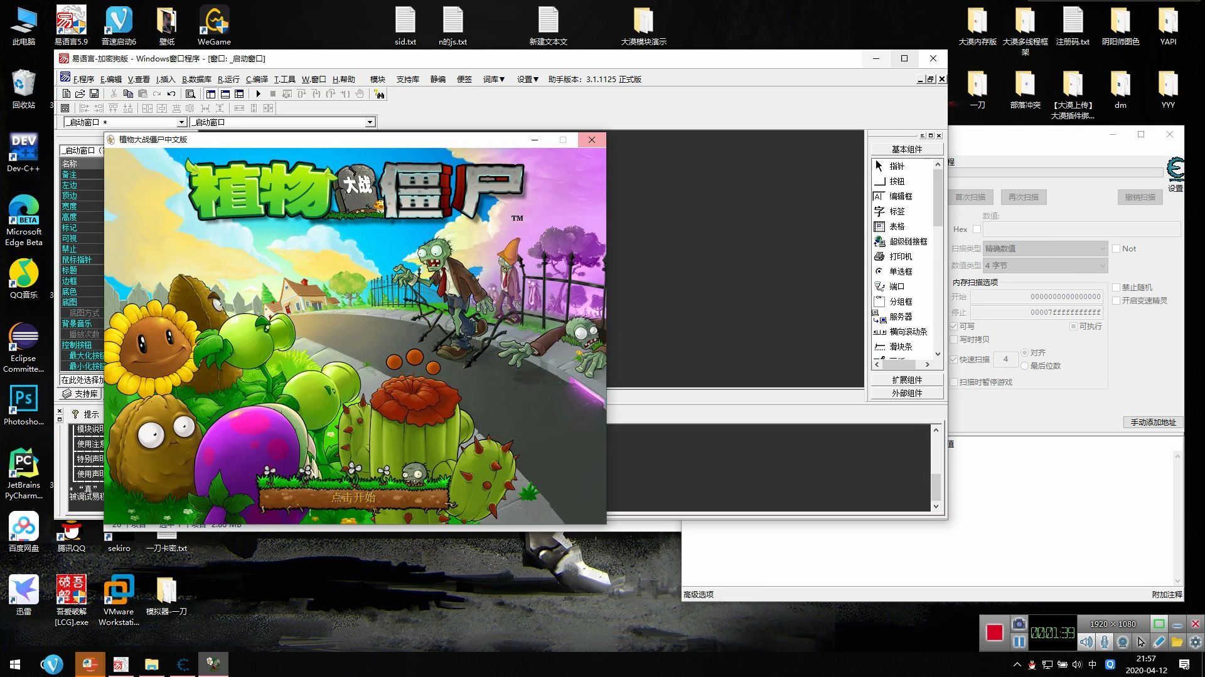Viewport: 1205px width, 677px height.
Task: Click the Open file toolbar icon
Action: point(80,94)
